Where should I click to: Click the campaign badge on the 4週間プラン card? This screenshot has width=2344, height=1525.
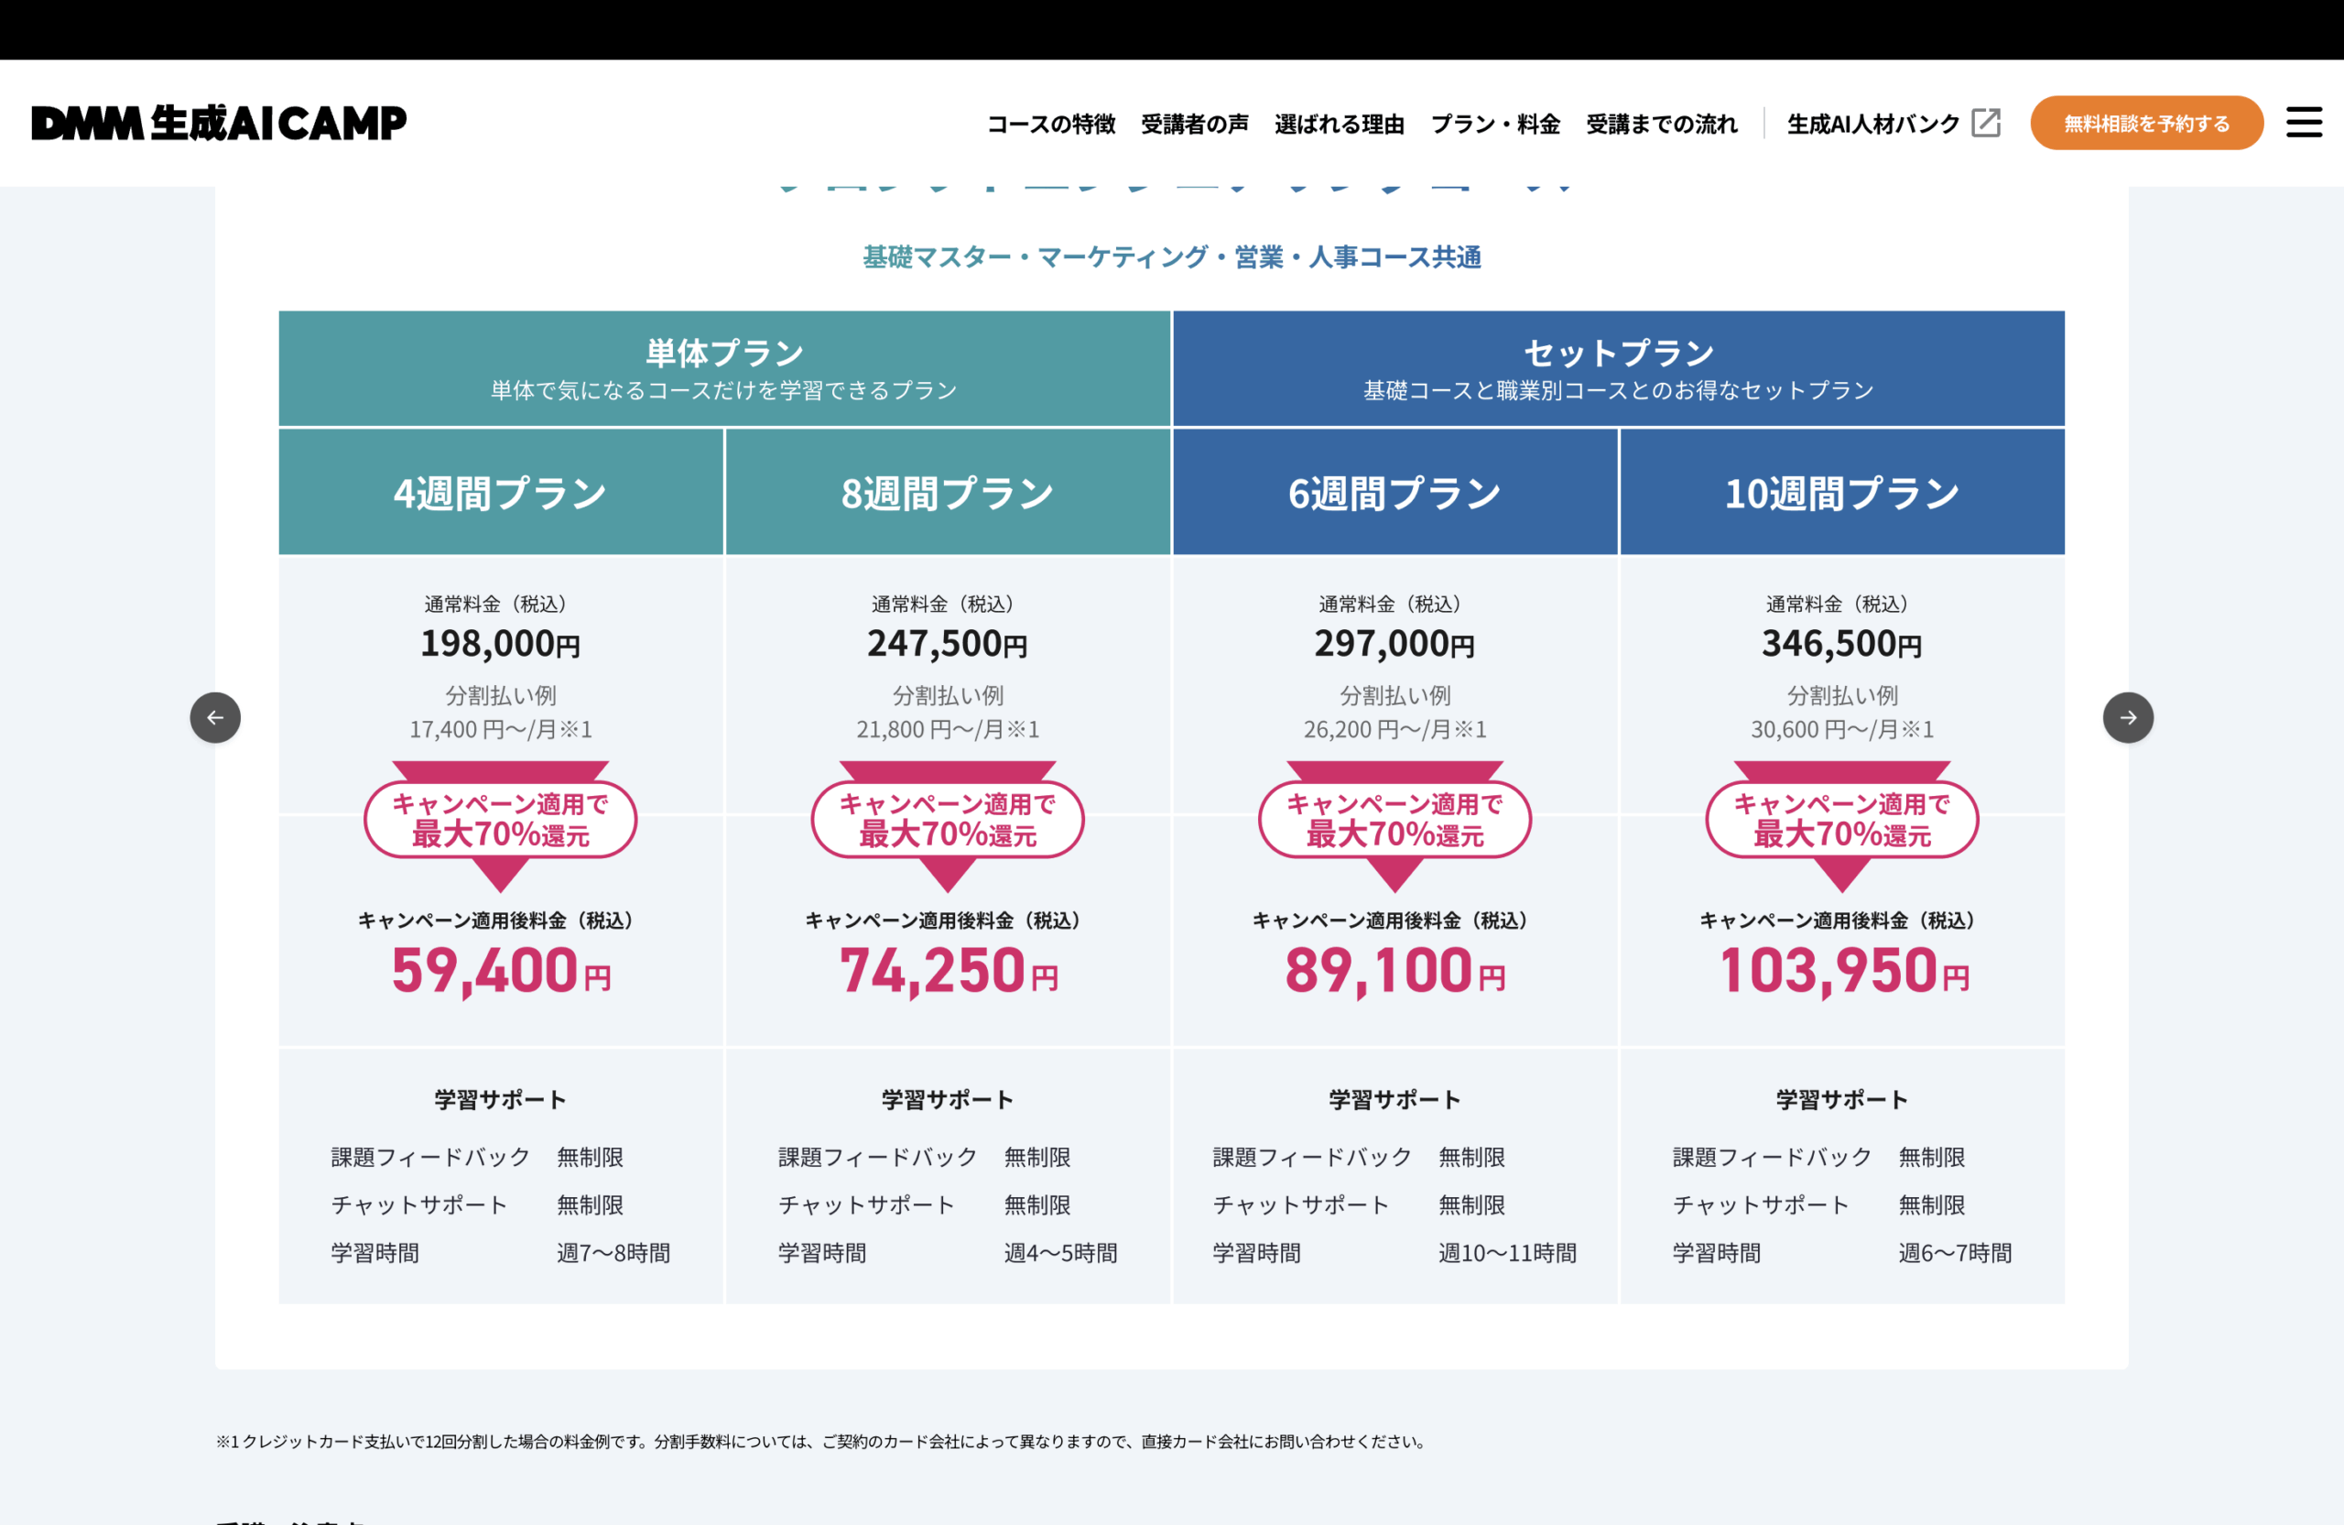coord(501,819)
